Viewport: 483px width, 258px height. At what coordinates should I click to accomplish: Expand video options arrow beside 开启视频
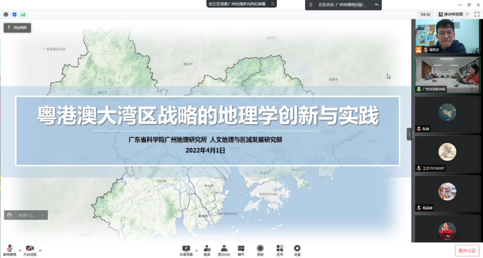(x=40, y=250)
